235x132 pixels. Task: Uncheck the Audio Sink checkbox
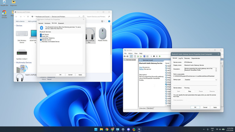click(41, 36)
